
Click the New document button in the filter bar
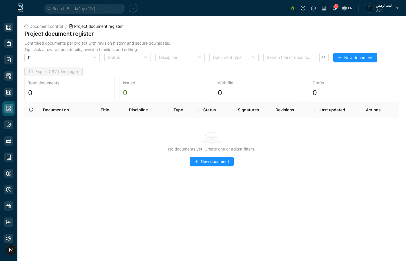(355, 57)
